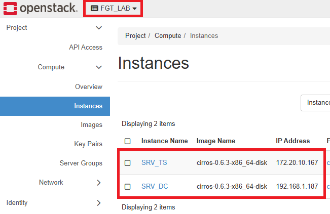Click the Compute breadcrumb link
Image resolution: width=330 pixels, height=214 pixels.
[168, 36]
